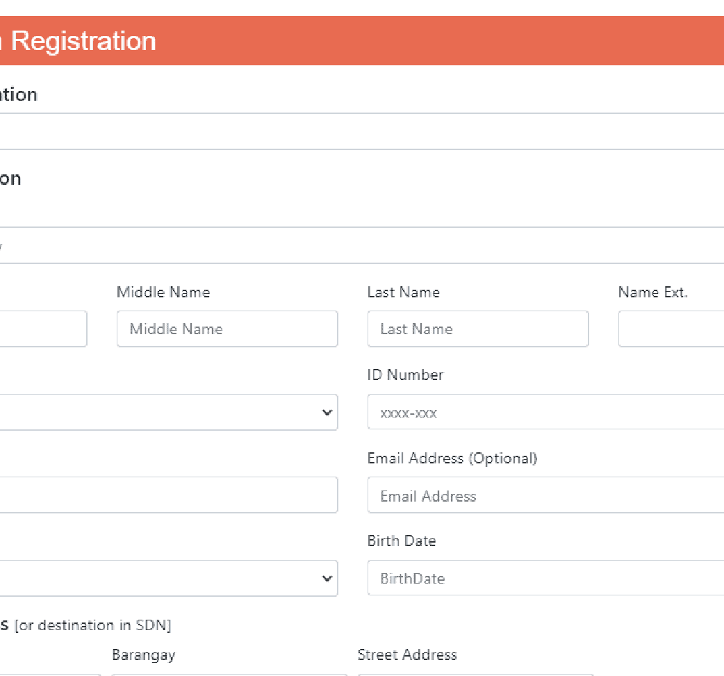This screenshot has height=676, width=724.
Task: Click the ID Number field with xxxx-xxx placeholder
Action: click(x=545, y=413)
